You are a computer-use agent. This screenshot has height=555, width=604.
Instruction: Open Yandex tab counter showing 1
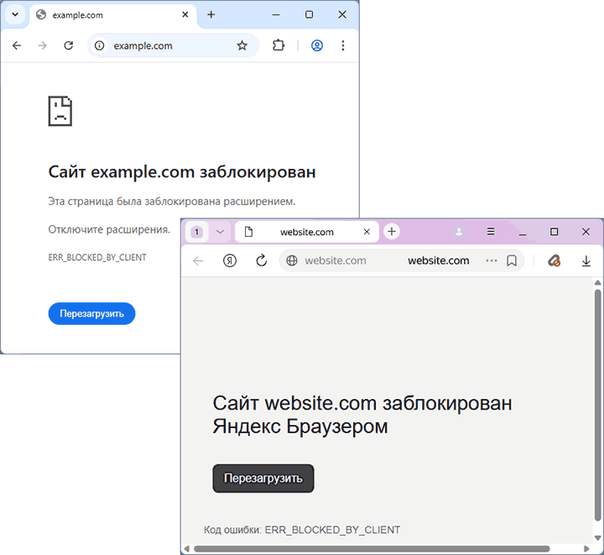[197, 232]
